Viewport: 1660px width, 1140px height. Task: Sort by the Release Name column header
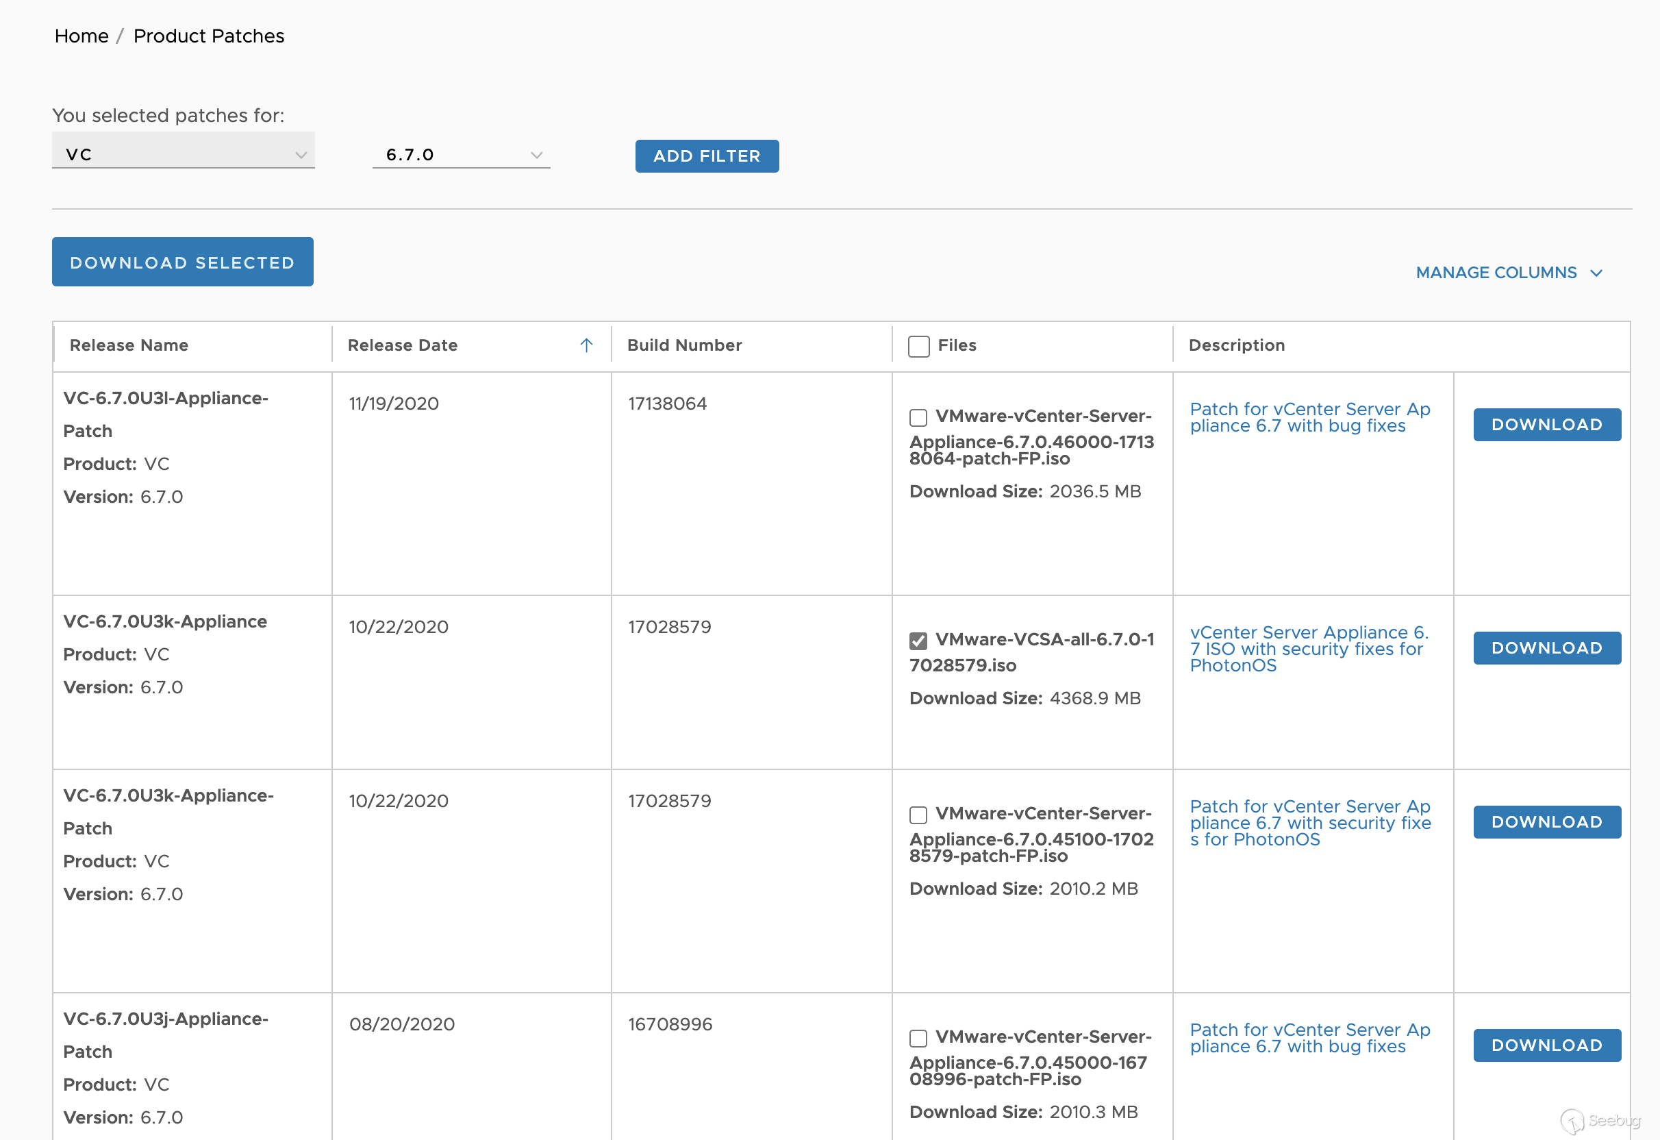[x=129, y=345]
